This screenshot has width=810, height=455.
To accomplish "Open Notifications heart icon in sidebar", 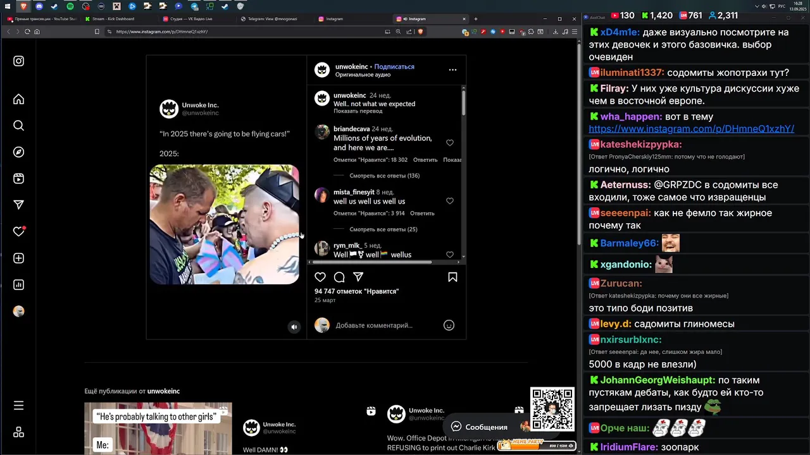I will point(19,231).
